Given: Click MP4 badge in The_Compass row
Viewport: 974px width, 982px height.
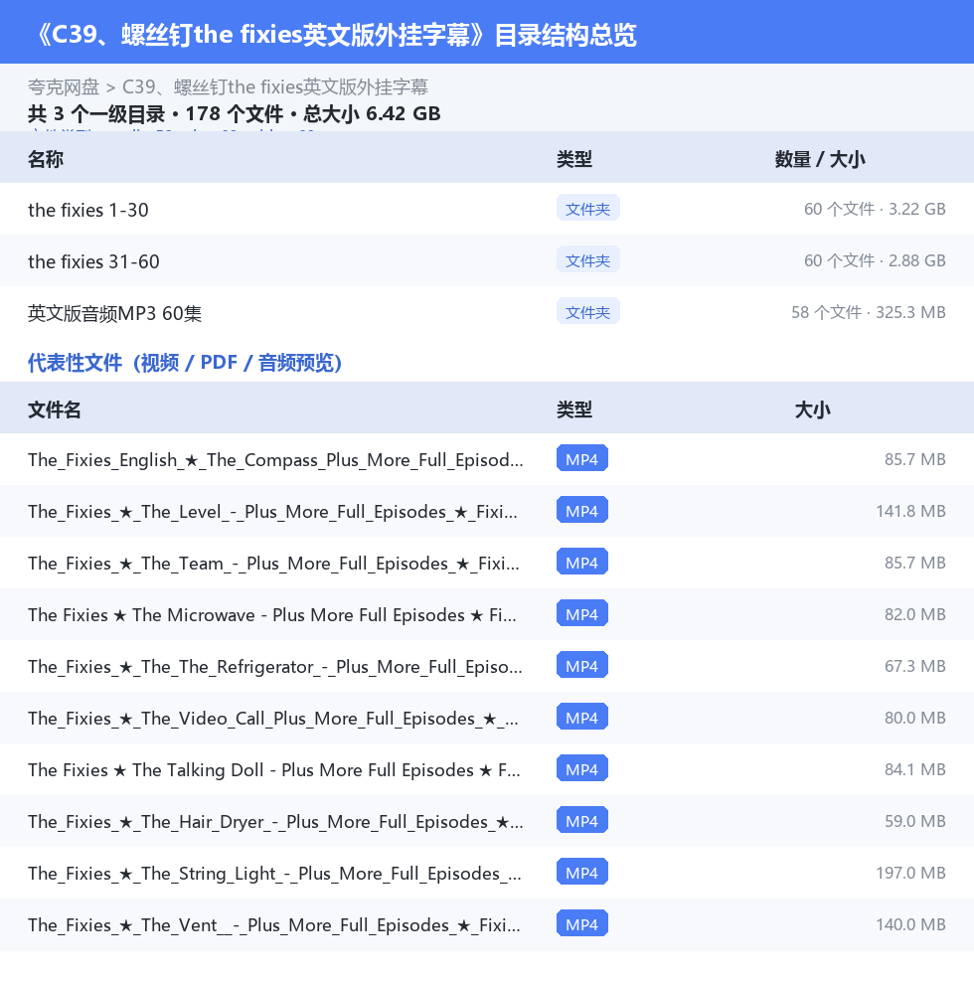Looking at the screenshot, I should 581,458.
